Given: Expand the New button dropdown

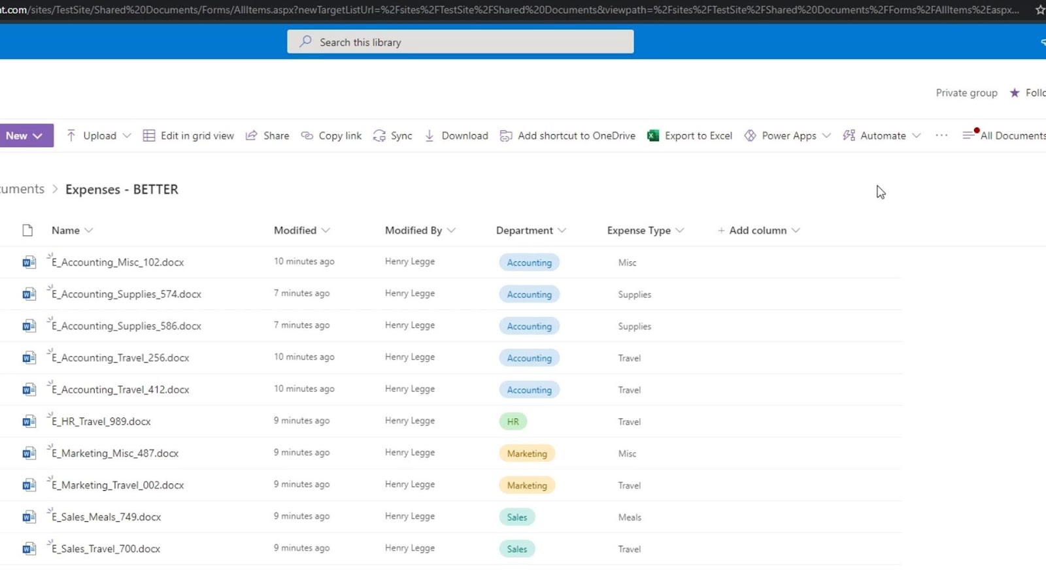Looking at the screenshot, I should 38,136.
